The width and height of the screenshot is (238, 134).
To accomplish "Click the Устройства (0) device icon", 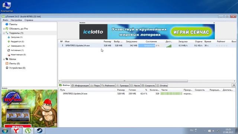I will click(7, 68).
